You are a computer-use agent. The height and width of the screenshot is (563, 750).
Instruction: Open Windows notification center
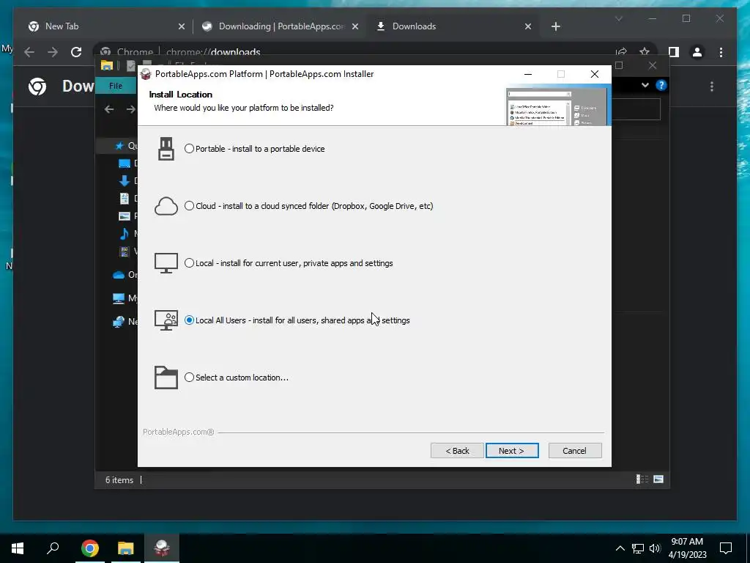726,548
